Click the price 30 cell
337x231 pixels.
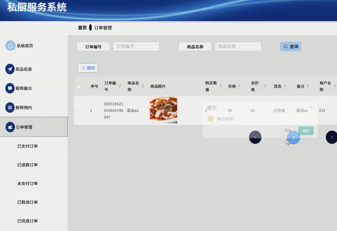click(230, 111)
